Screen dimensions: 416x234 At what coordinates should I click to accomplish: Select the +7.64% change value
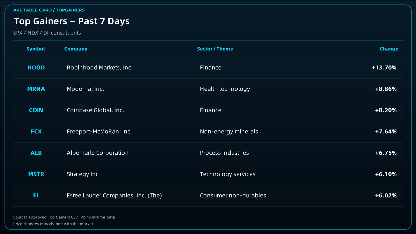386,132
